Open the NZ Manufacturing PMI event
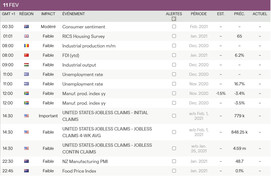271x181 pixels. (x=85, y=161)
